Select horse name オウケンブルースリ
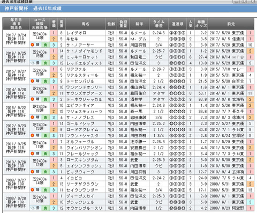This screenshot has height=213, width=257. [x=84, y=208]
